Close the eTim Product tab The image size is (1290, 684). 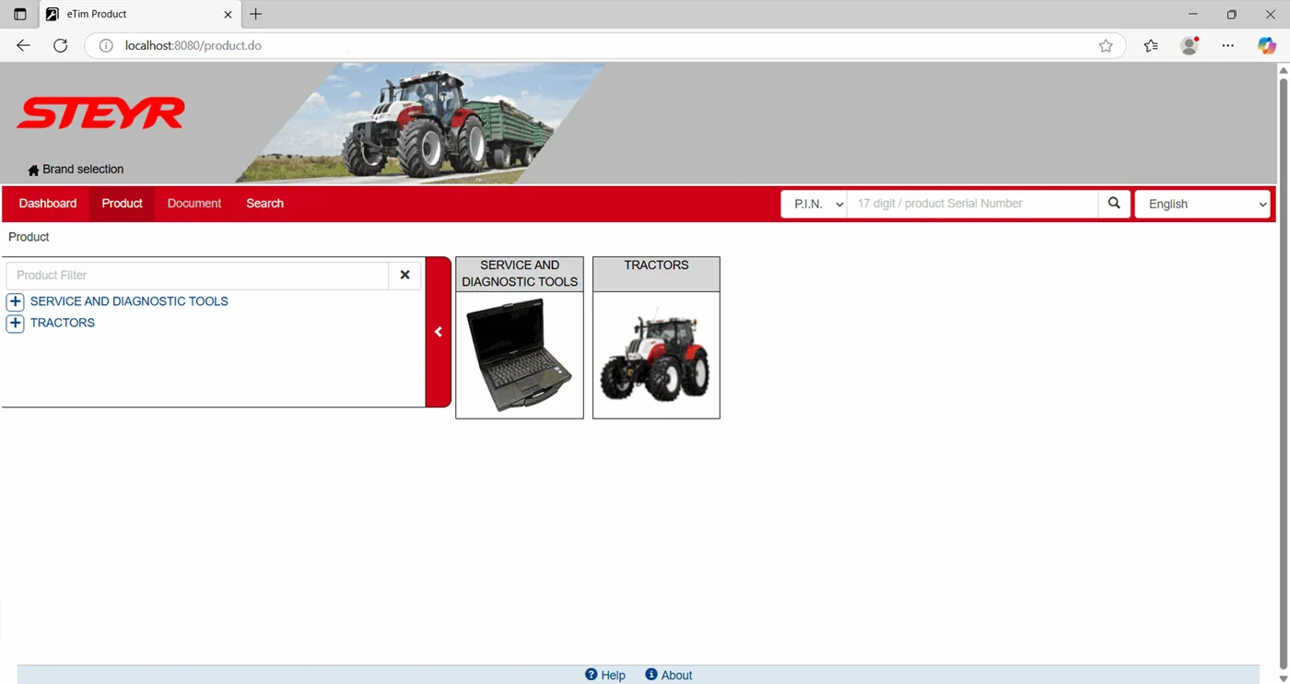[x=228, y=15]
